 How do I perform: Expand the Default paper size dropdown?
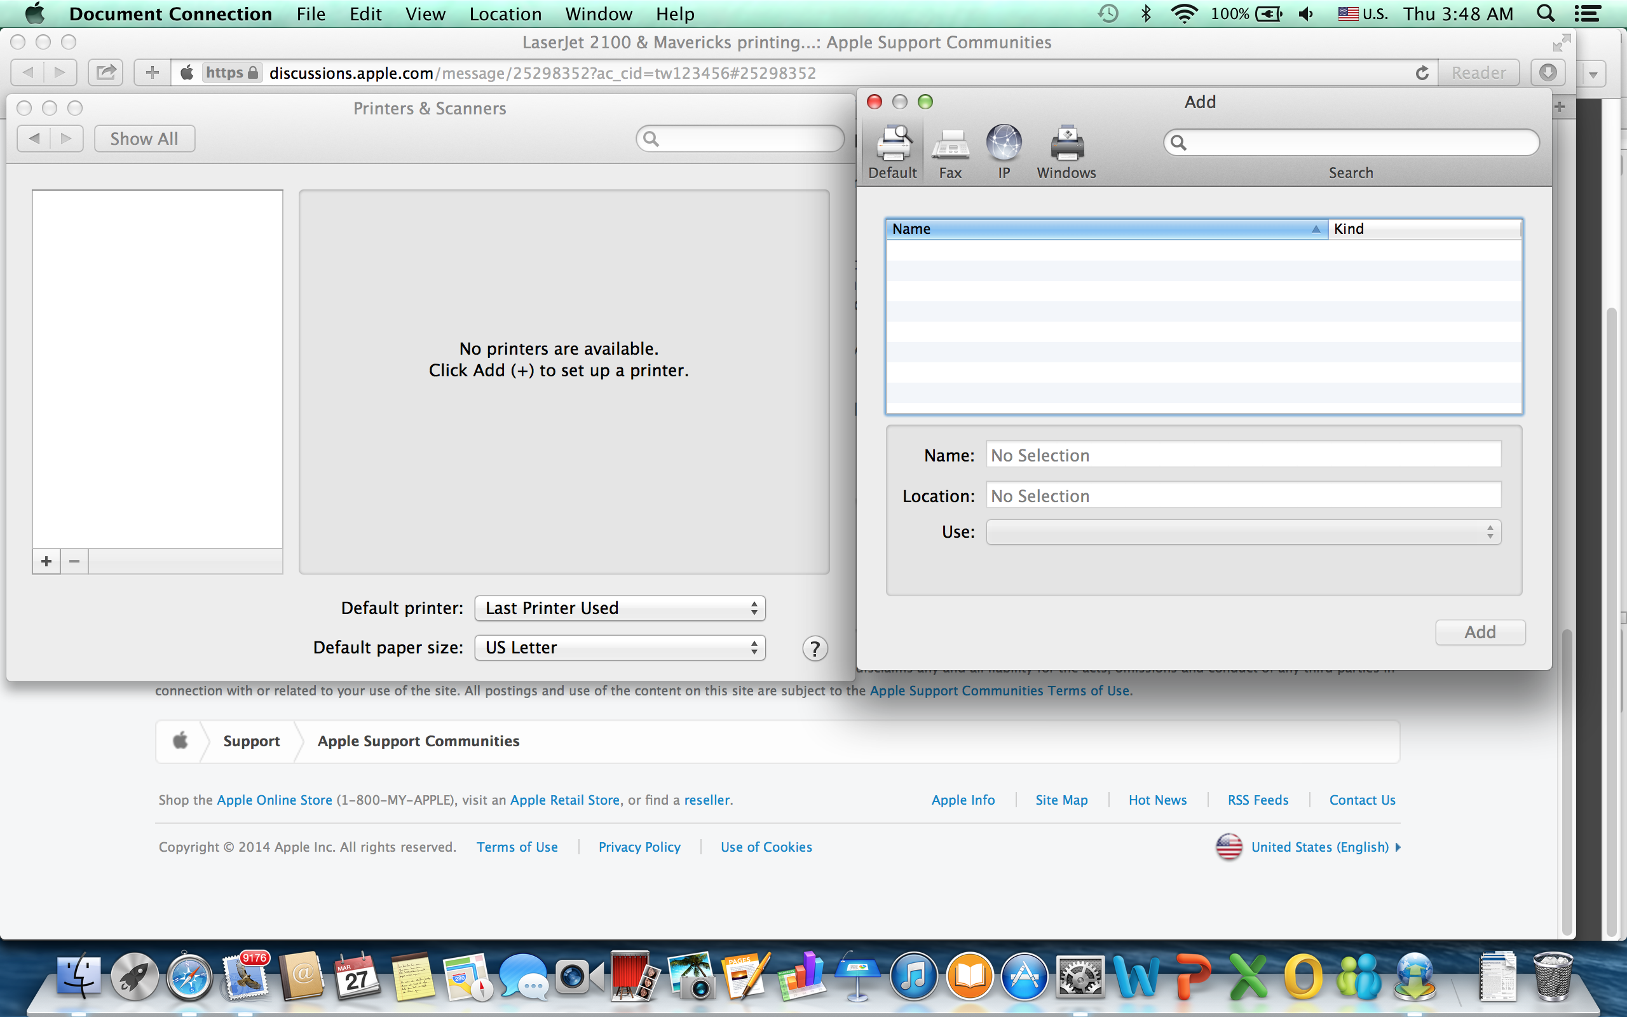point(619,648)
